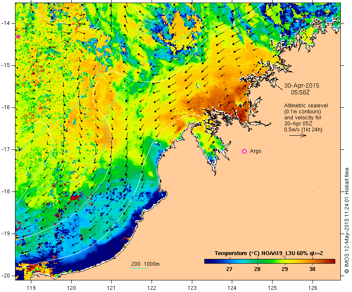Click the 'Argo' legend label
The image size is (352, 292).
click(x=255, y=151)
